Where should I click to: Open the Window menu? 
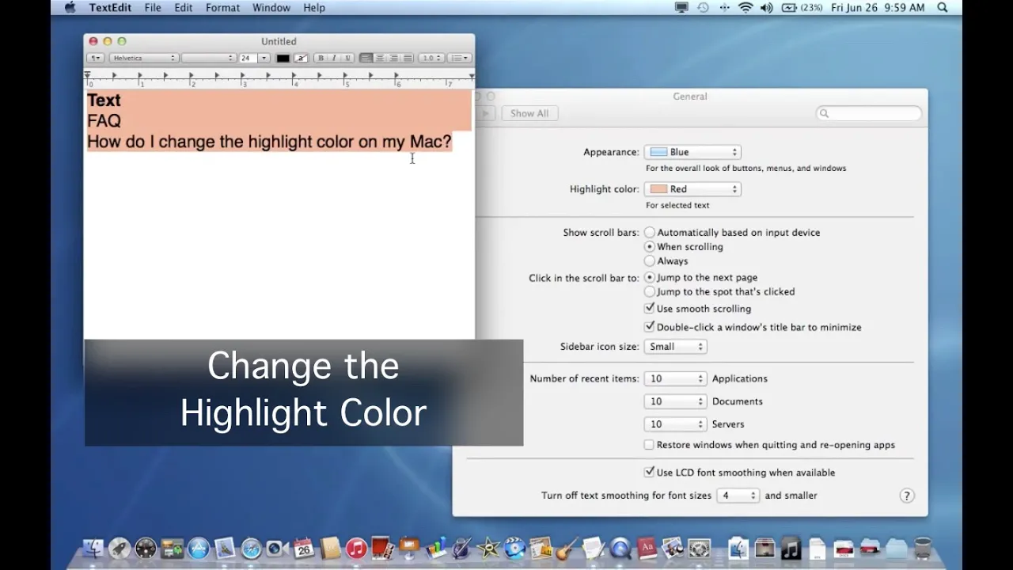tap(271, 7)
